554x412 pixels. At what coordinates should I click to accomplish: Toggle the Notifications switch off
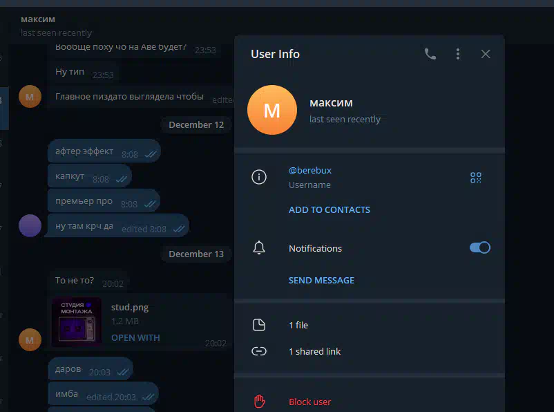click(480, 247)
